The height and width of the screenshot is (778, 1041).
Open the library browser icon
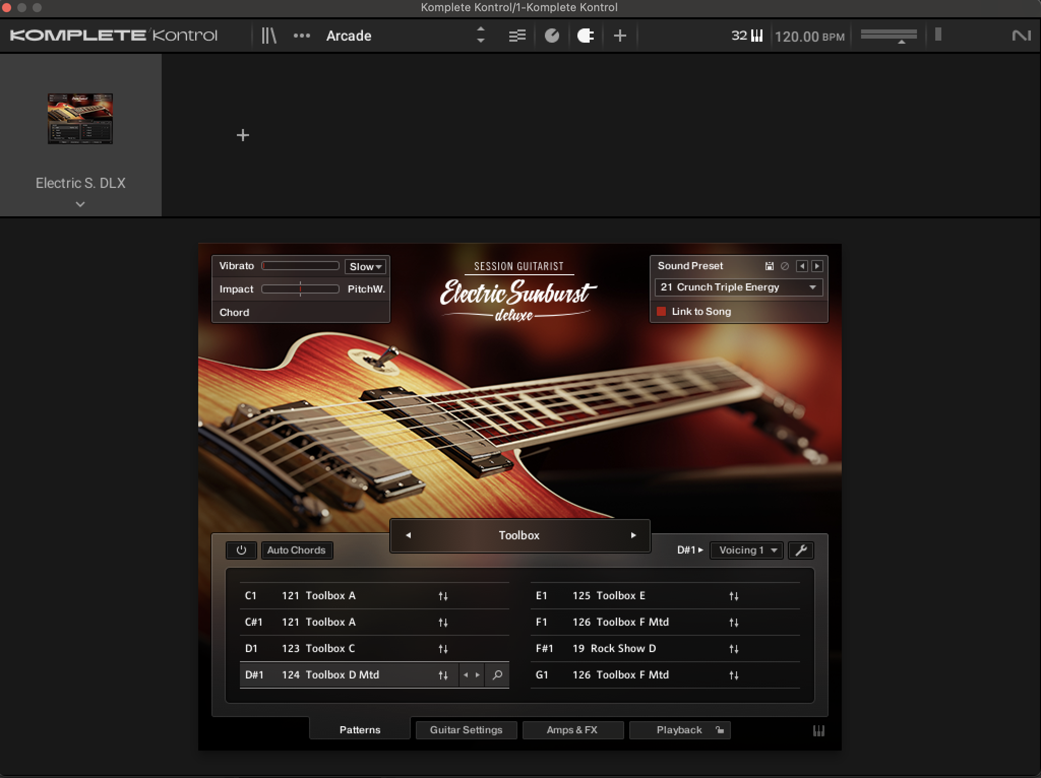(x=269, y=36)
